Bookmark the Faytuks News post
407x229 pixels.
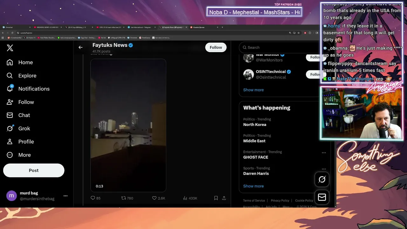(216, 198)
